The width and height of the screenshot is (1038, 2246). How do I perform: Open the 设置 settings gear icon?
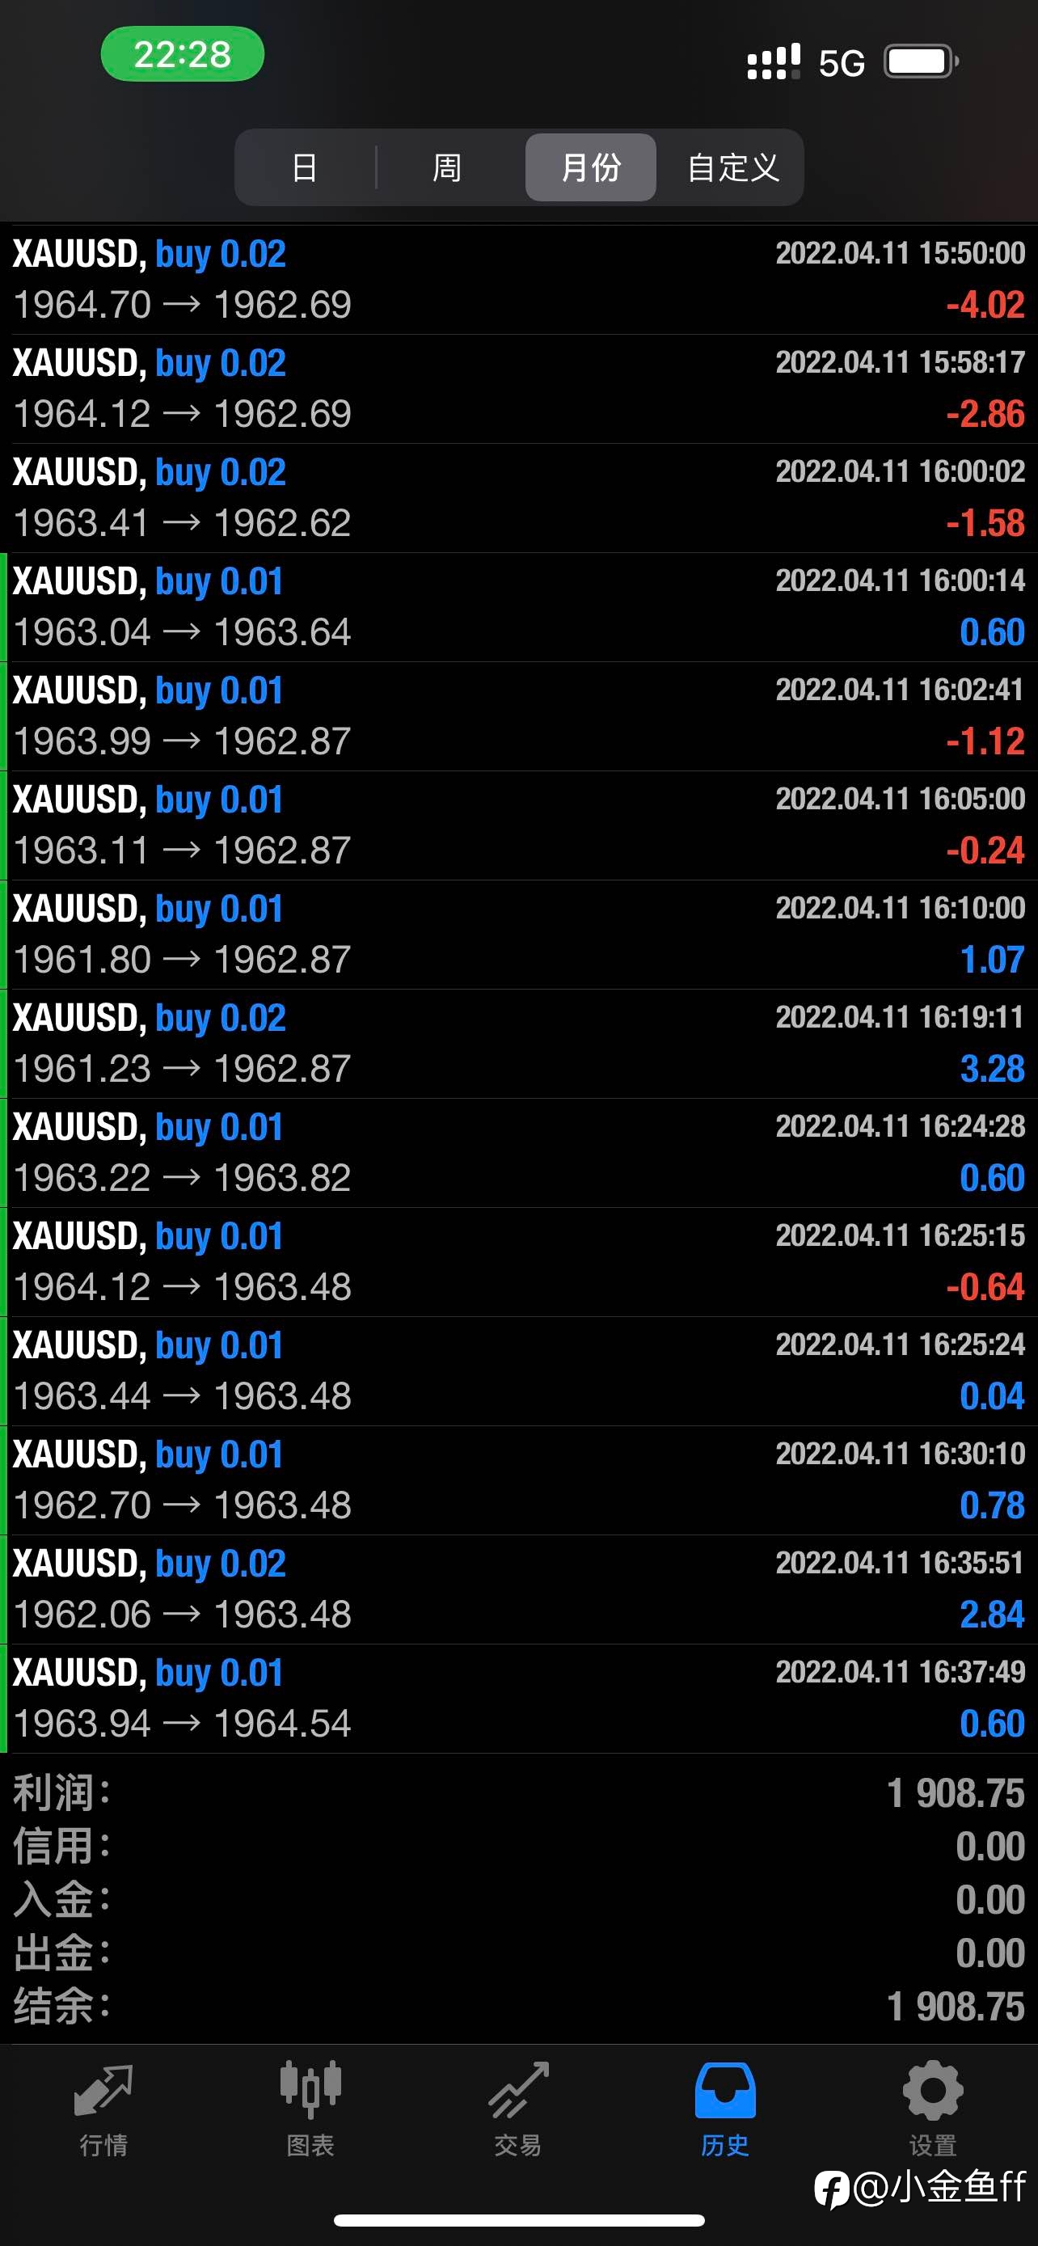click(x=933, y=2090)
